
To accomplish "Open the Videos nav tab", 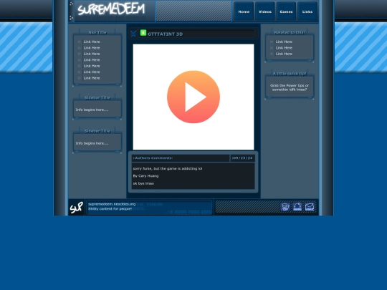I will 265,11.
